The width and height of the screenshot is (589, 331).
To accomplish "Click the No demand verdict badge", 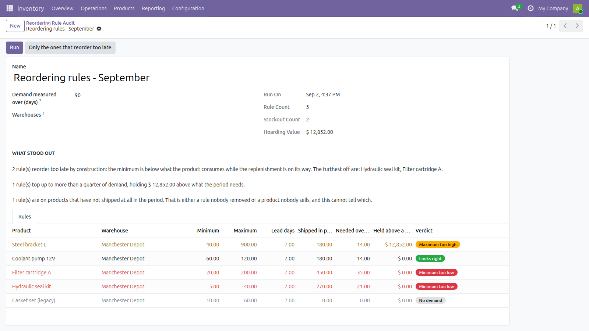I will pyautogui.click(x=431, y=300).
